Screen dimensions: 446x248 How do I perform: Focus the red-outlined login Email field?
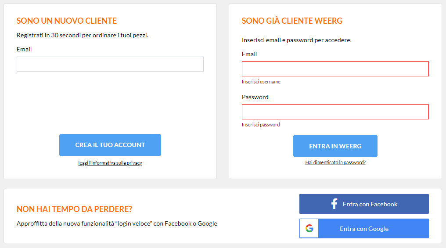pos(335,69)
